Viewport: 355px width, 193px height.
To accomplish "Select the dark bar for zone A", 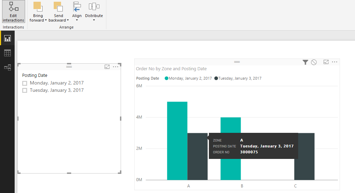I will tap(197, 156).
